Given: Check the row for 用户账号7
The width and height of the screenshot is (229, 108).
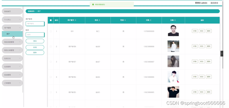Looking at the screenshot, I should coord(51,62).
